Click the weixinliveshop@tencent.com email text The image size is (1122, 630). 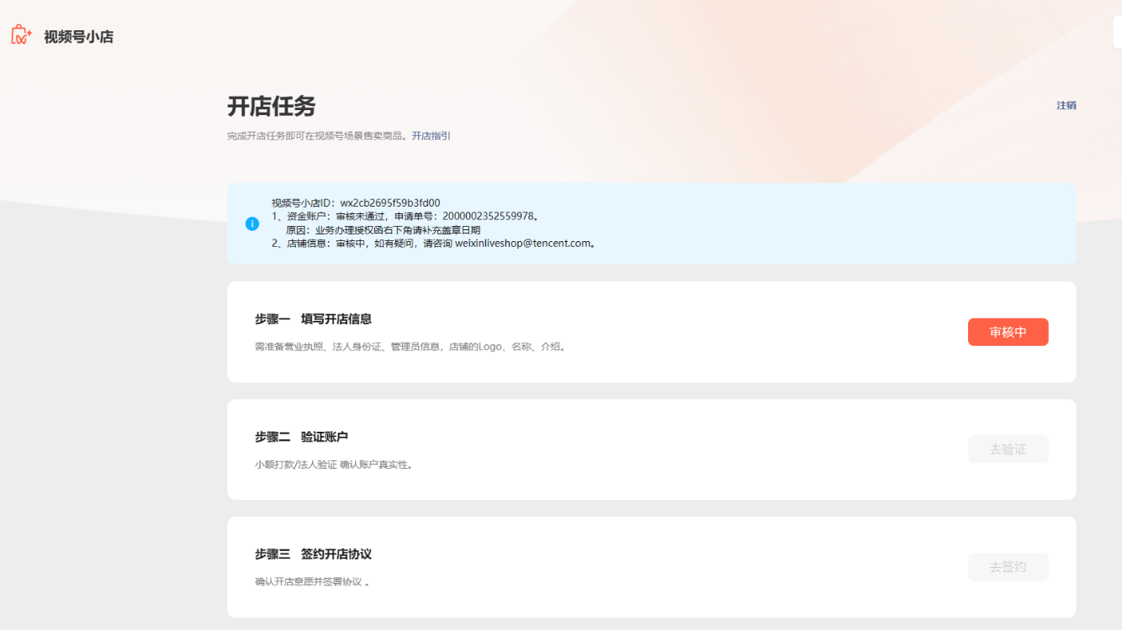[522, 244]
